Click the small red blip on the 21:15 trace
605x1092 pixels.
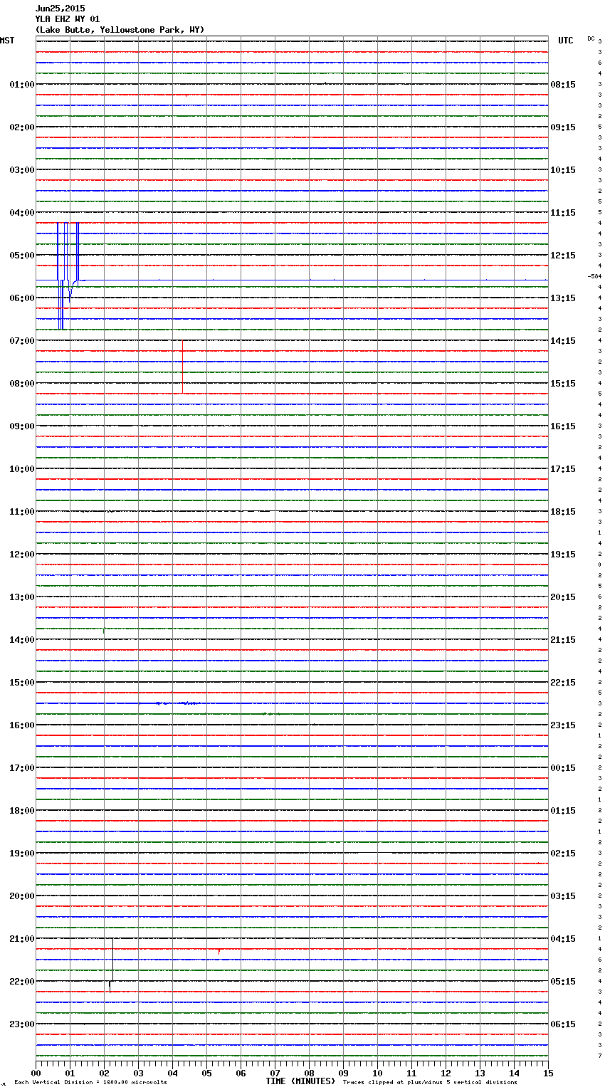coord(219,951)
